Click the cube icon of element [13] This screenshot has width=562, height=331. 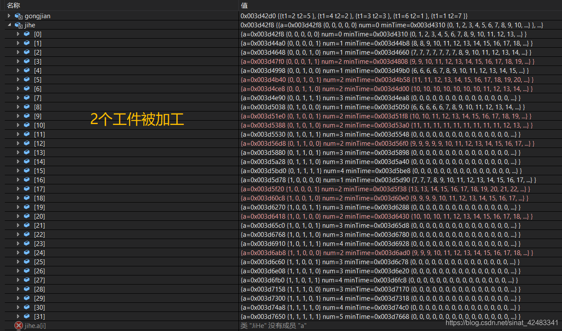[x=27, y=152]
